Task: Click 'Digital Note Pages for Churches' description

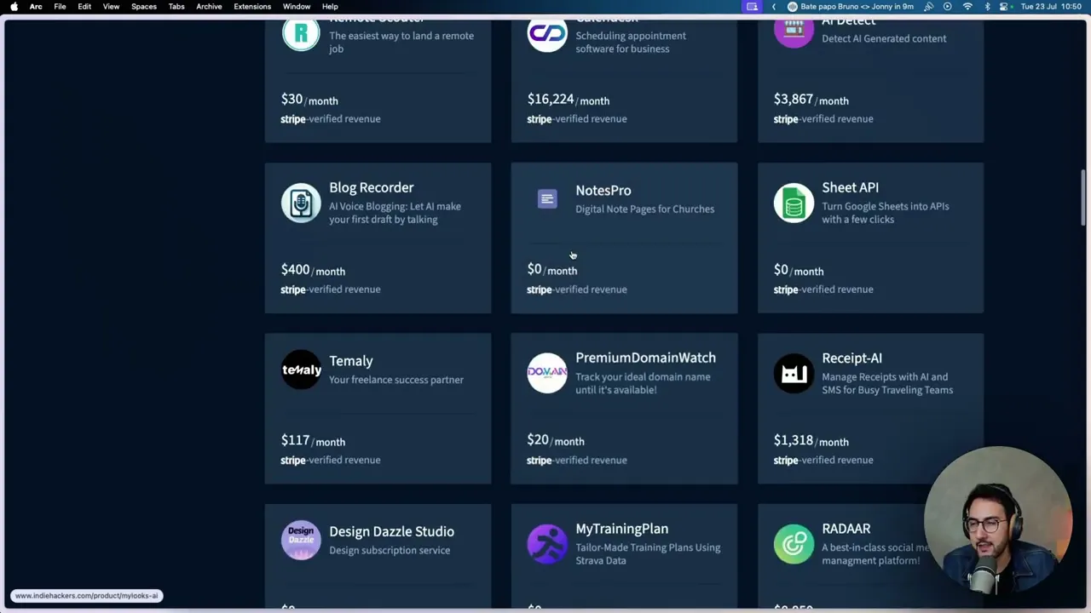Action: pos(644,209)
